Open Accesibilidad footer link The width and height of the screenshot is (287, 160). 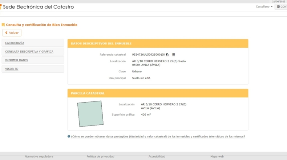(157, 156)
